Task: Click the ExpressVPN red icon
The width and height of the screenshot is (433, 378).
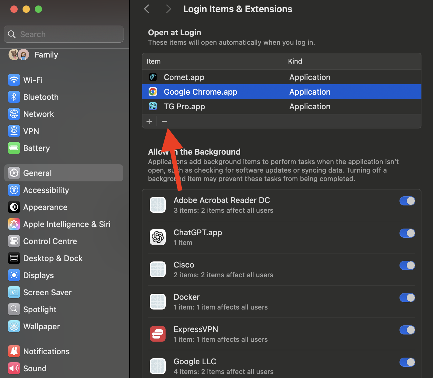Action: [x=158, y=334]
